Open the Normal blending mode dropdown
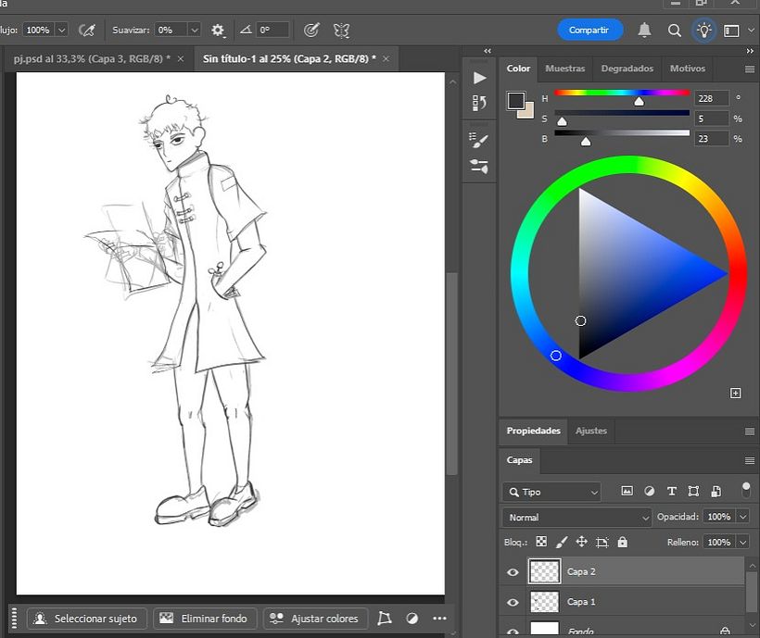 point(576,517)
